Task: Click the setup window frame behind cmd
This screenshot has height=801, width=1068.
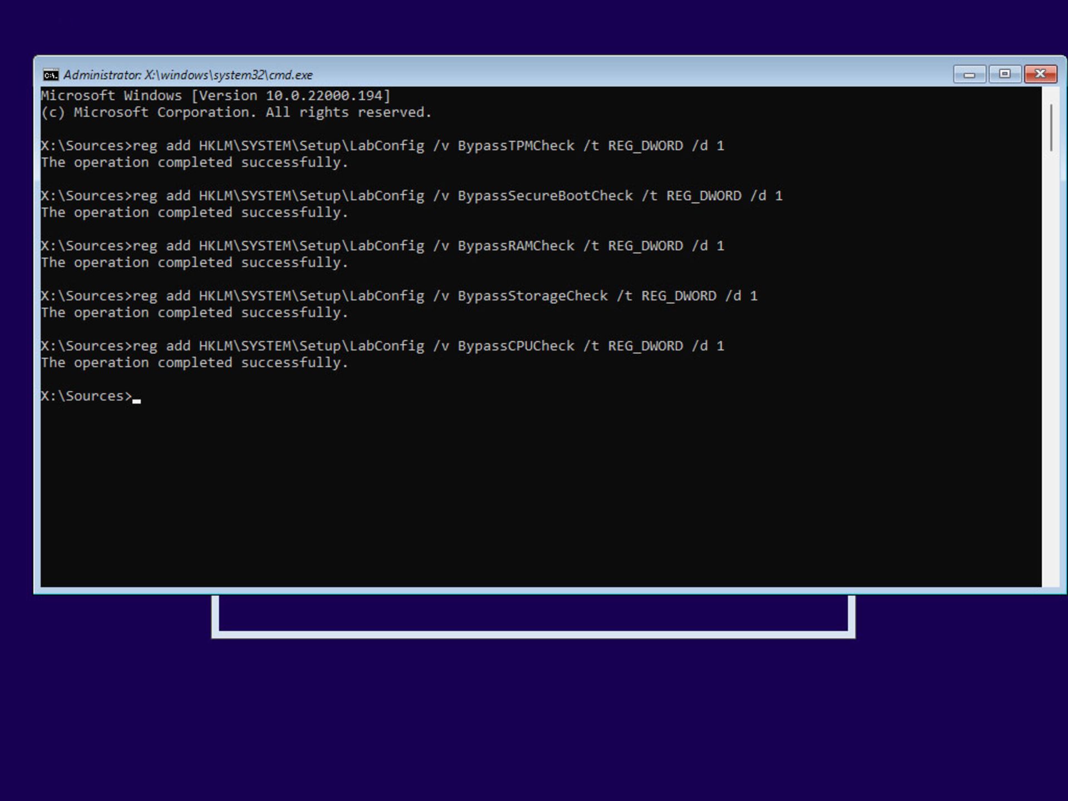Action: pos(534,634)
